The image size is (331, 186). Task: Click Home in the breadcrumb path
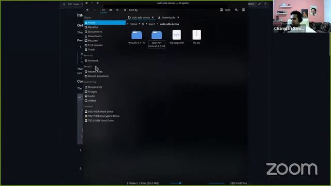133,24
